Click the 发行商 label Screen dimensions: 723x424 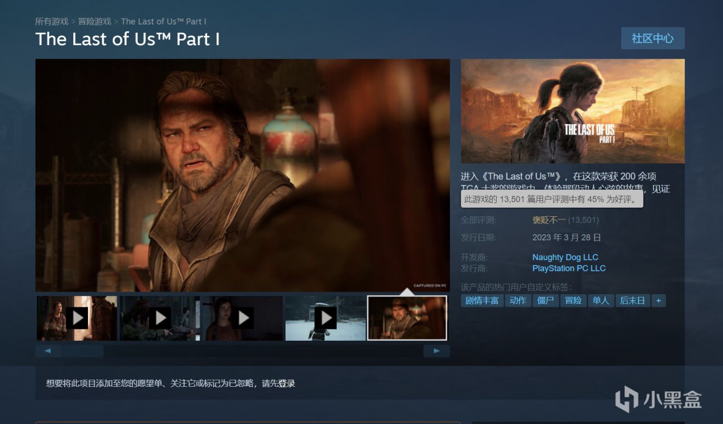click(474, 269)
